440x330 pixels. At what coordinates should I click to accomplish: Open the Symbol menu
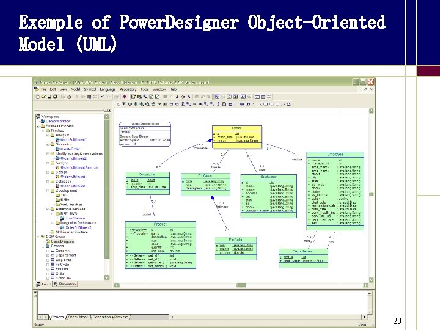[90, 89]
